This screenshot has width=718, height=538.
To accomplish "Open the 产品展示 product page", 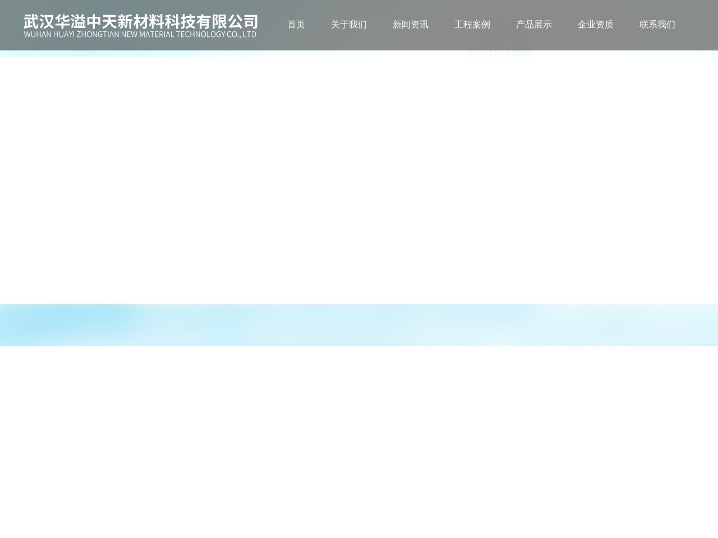I will pos(533,25).
